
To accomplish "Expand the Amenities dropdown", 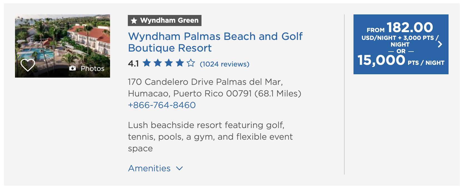I will point(149,168).
